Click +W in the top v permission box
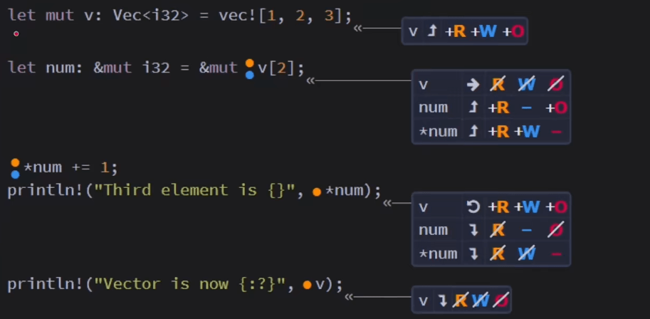The image size is (650, 319). point(484,31)
